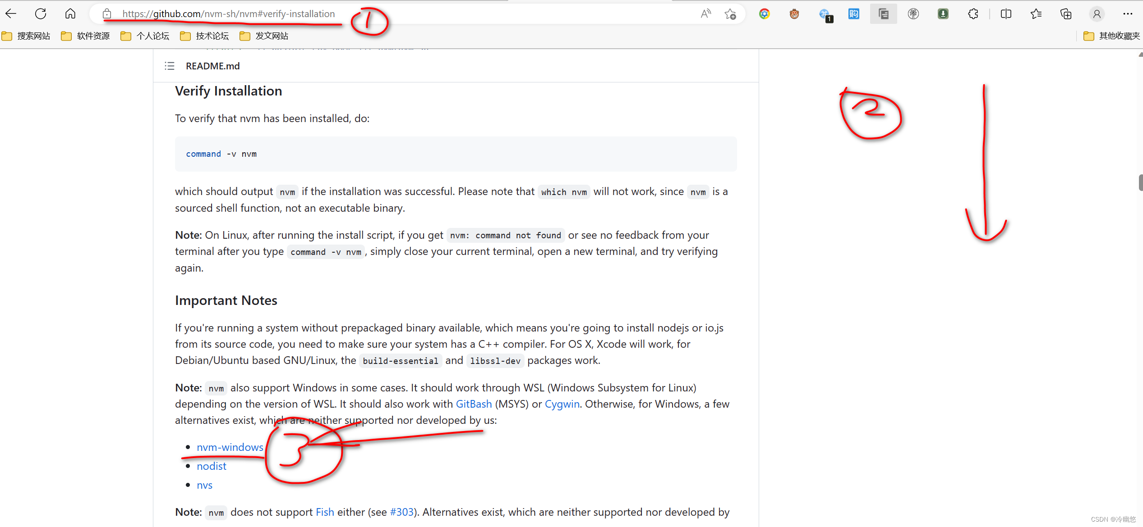
Task: Open the 技术论坛 bookmarks folder
Action: (x=204, y=36)
